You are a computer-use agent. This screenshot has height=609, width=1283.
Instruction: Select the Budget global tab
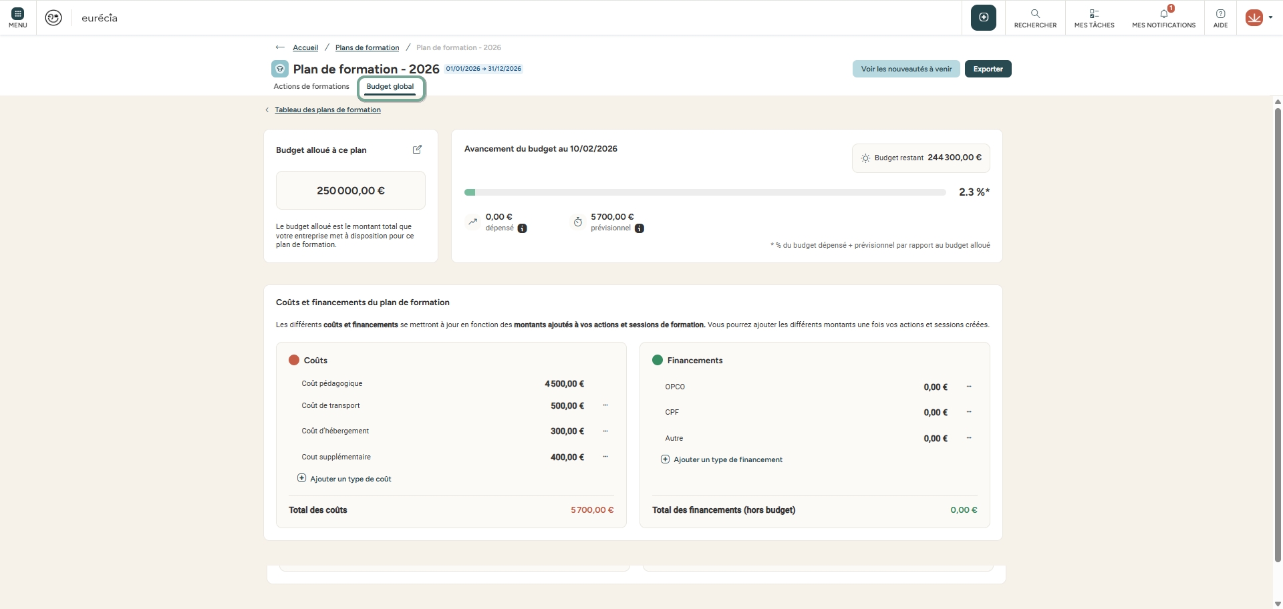pyautogui.click(x=390, y=87)
